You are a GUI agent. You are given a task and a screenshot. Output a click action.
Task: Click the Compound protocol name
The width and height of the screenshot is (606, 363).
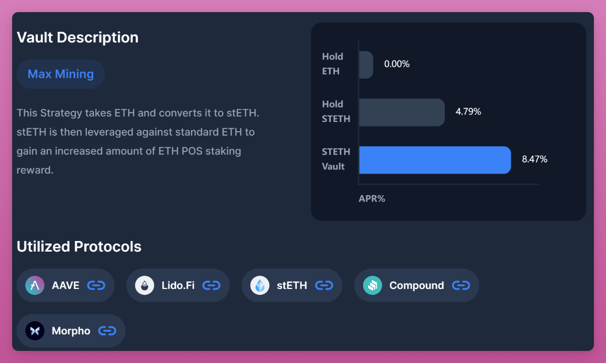point(417,285)
